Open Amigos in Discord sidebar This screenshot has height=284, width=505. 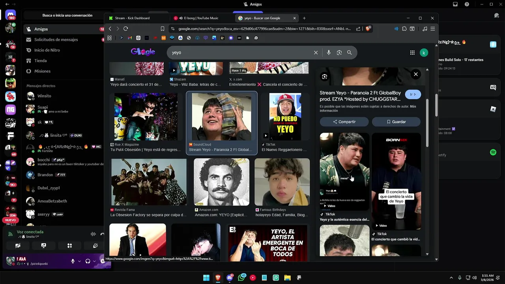click(x=64, y=29)
